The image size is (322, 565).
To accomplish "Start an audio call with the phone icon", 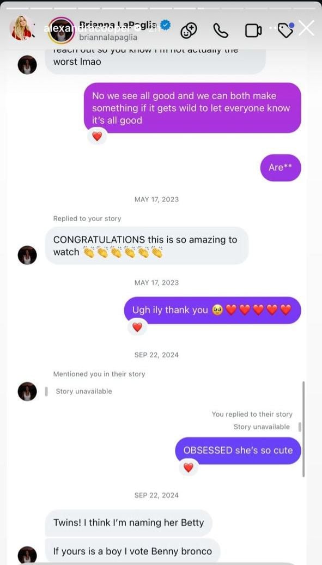I will tap(221, 31).
